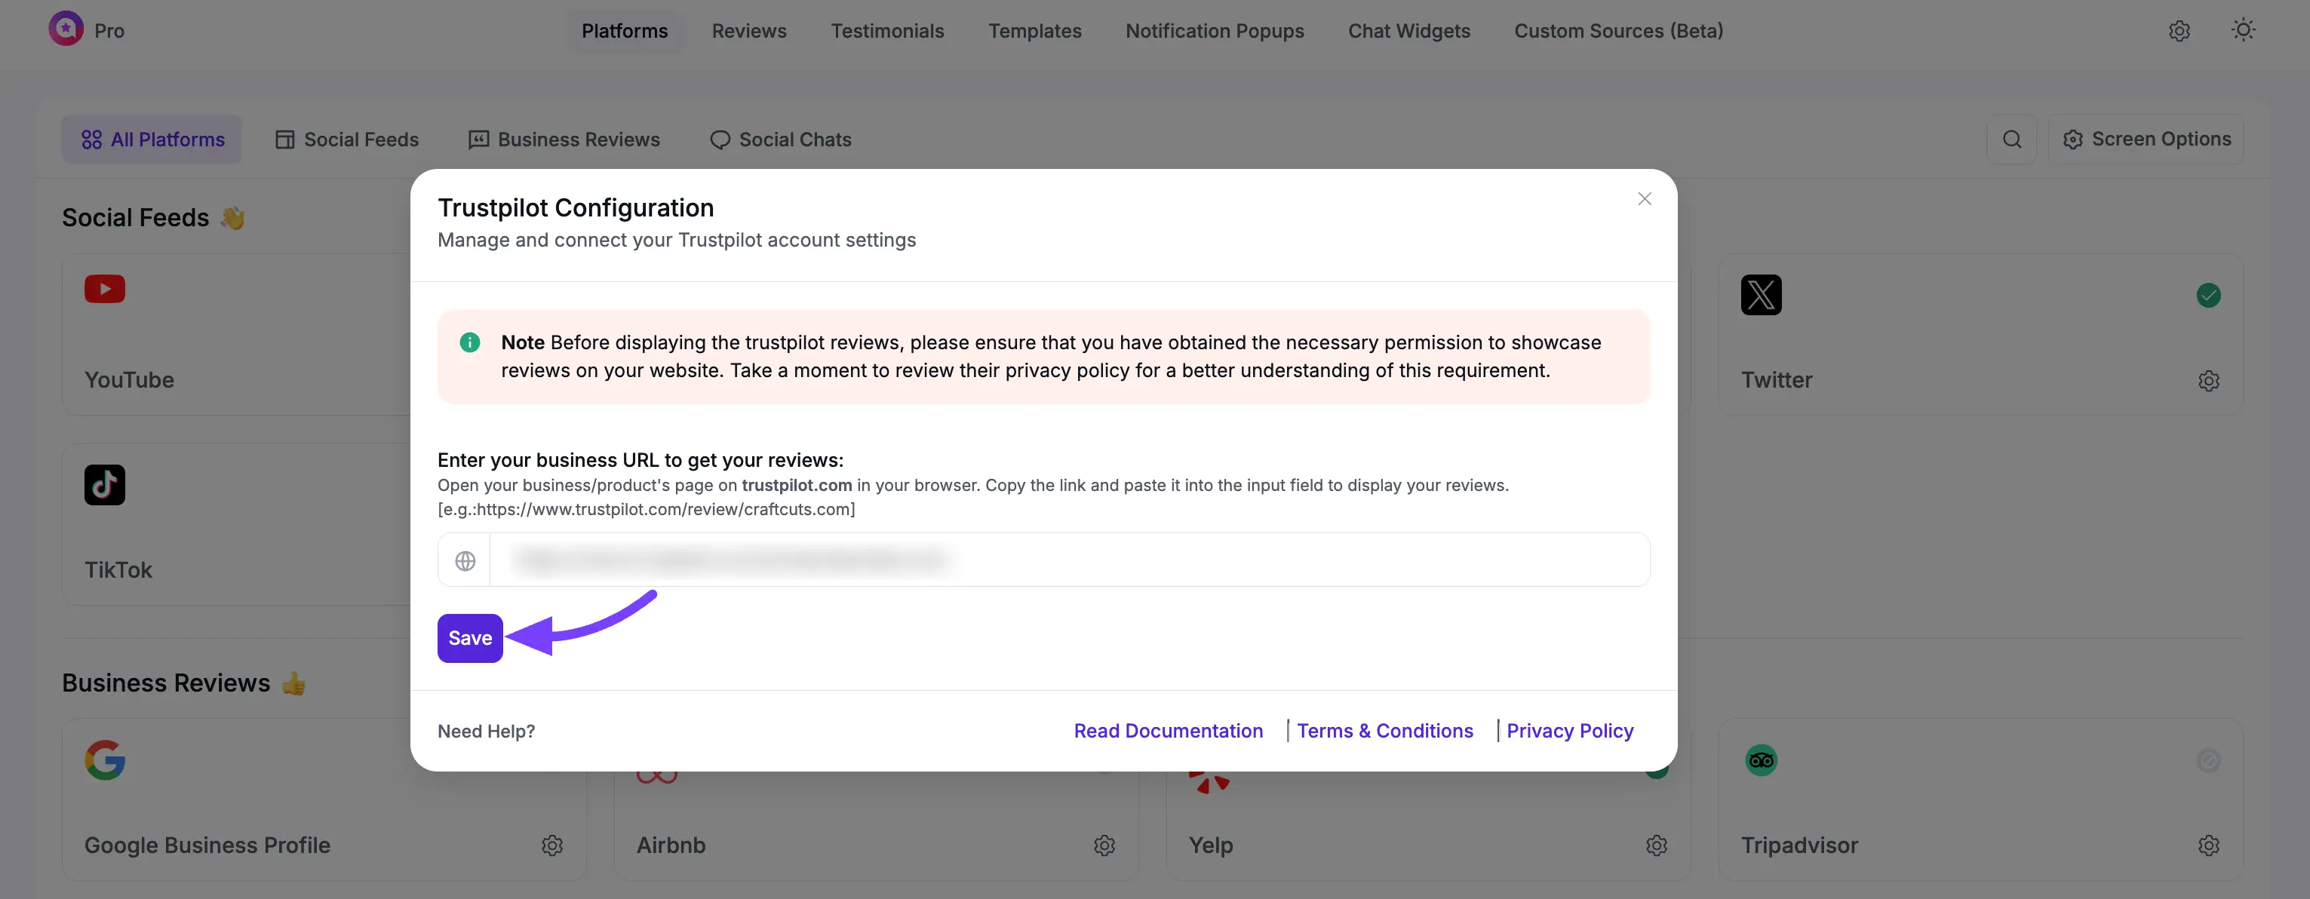
Task: Click the Twitter X icon
Action: (1760, 295)
